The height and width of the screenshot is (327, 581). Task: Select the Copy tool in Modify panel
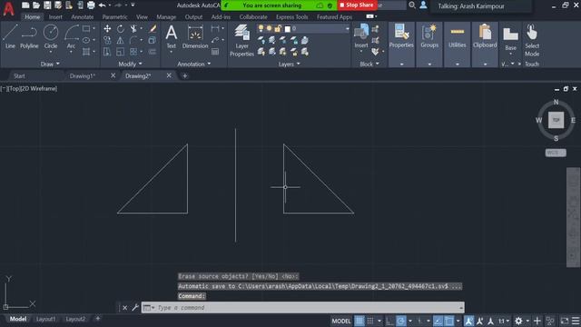coord(107,40)
